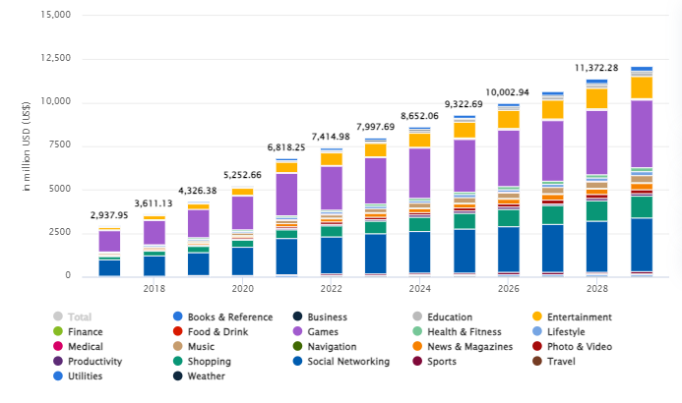This screenshot has width=682, height=403.
Task: Click the 7,414.98 bar total label
Action: [331, 137]
